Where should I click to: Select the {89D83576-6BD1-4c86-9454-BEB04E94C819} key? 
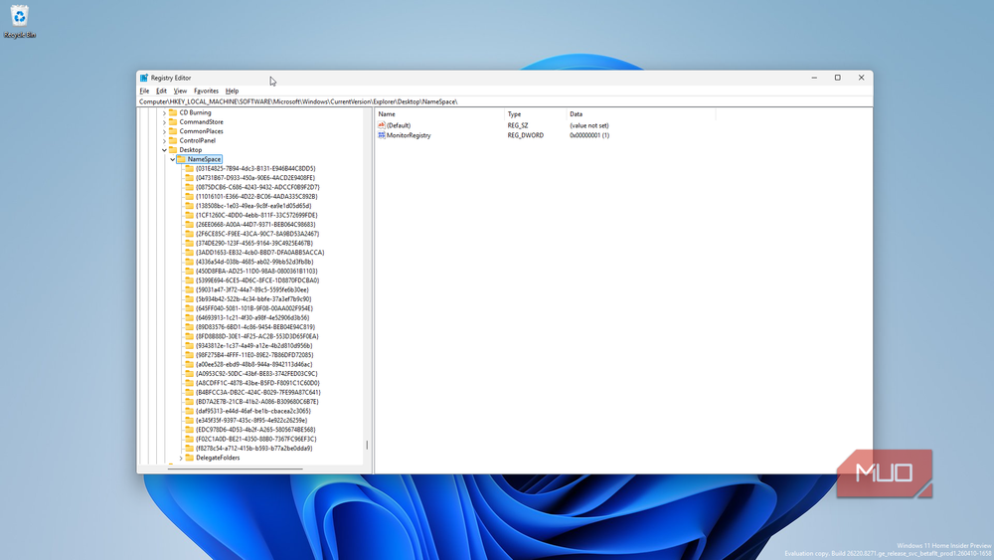point(255,327)
